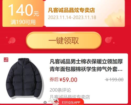Open the 打开京东APP banner button
131x105 pixels.
71,102
